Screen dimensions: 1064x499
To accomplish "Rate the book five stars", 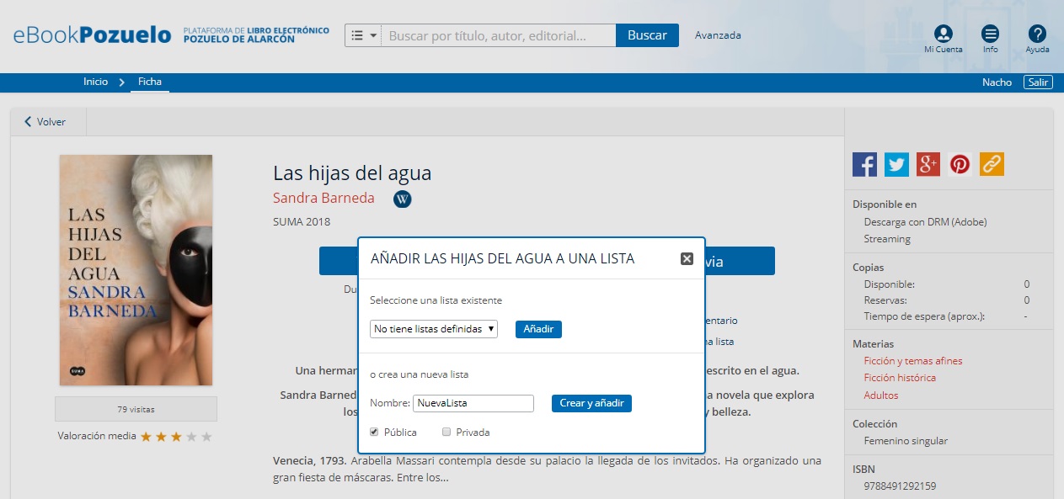I will tap(206, 437).
